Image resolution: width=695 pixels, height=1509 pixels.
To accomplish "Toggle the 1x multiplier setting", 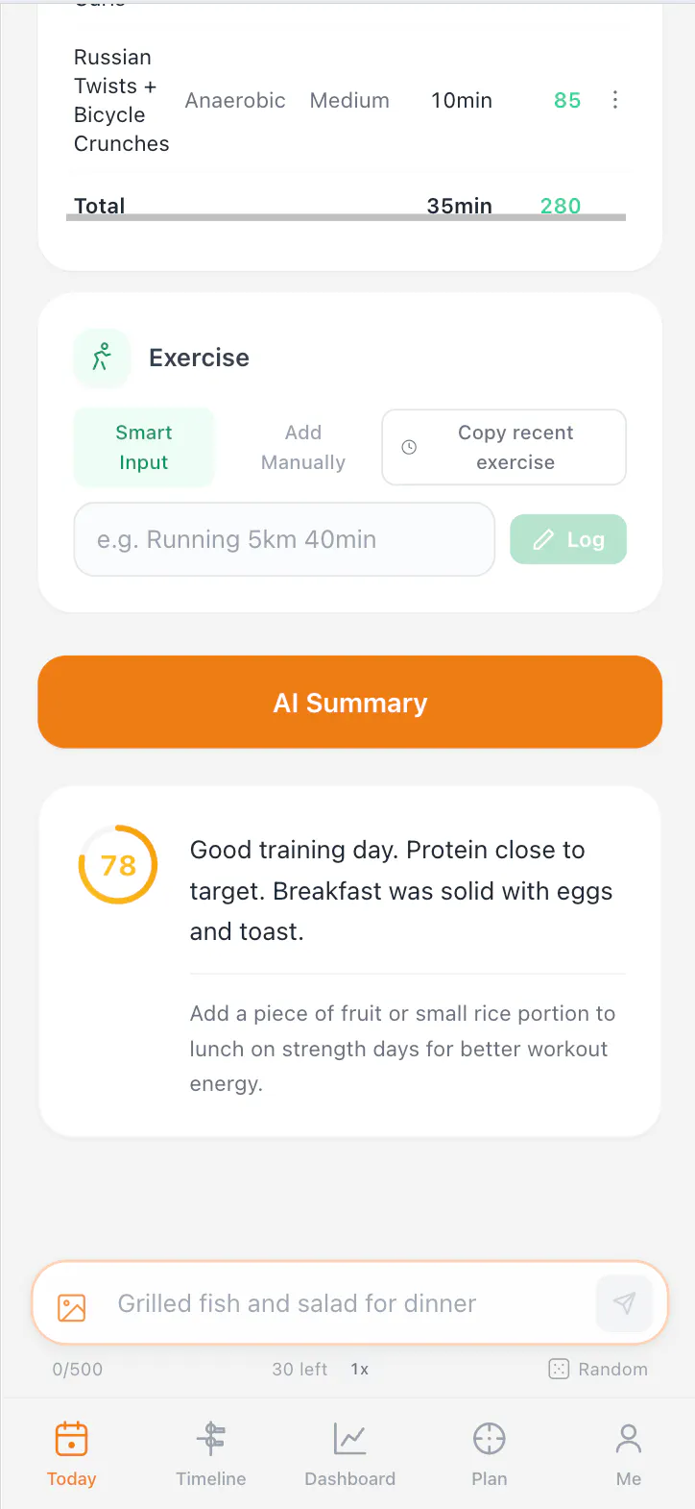I will 360,1369.
